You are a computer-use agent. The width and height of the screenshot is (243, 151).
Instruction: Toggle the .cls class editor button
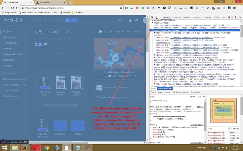click(199, 97)
